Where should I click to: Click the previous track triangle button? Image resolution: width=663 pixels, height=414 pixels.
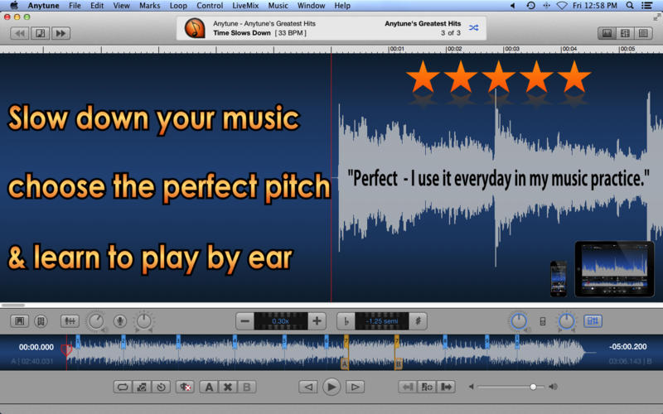(308, 387)
